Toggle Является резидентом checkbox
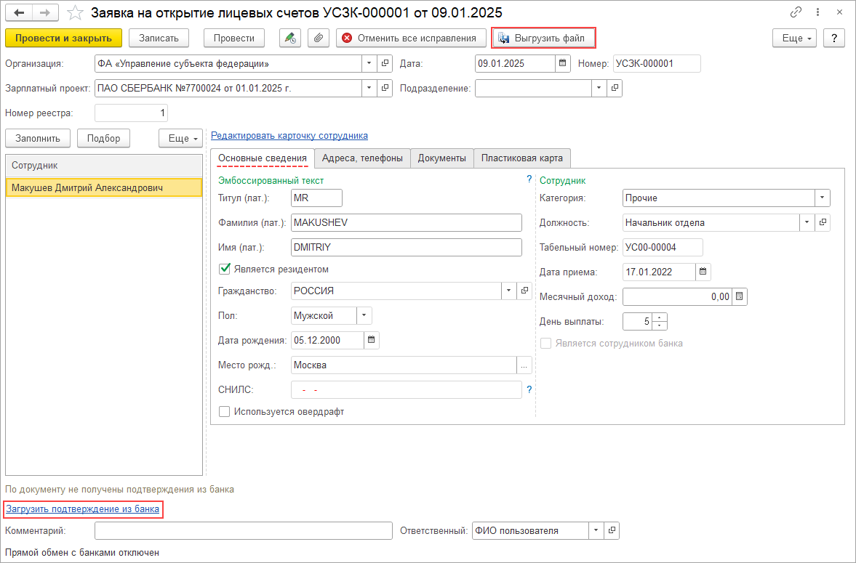Viewport: 856px width, 563px height. 225,269
